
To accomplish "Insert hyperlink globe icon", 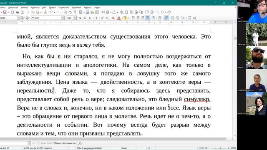I will click(x=122, y=12).
